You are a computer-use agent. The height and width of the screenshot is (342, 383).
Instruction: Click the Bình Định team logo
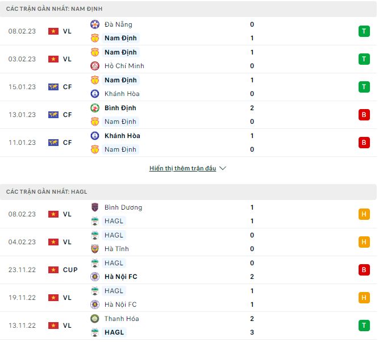[x=95, y=108]
